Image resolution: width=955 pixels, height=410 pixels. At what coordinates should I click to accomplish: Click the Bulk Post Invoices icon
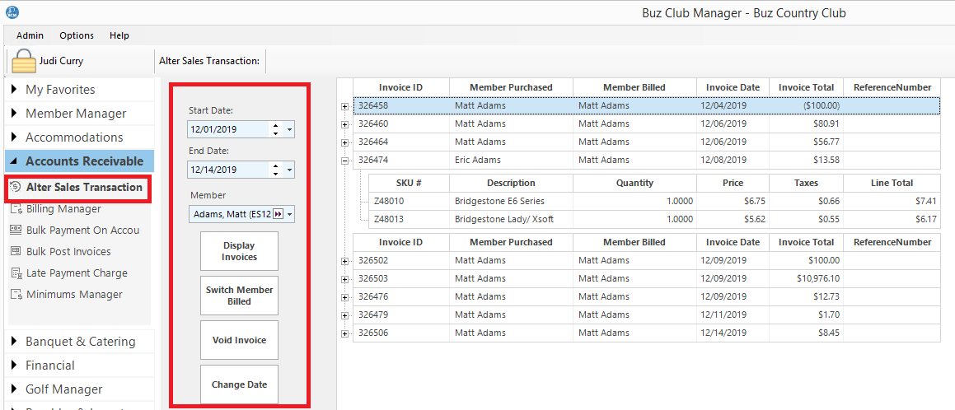click(16, 252)
